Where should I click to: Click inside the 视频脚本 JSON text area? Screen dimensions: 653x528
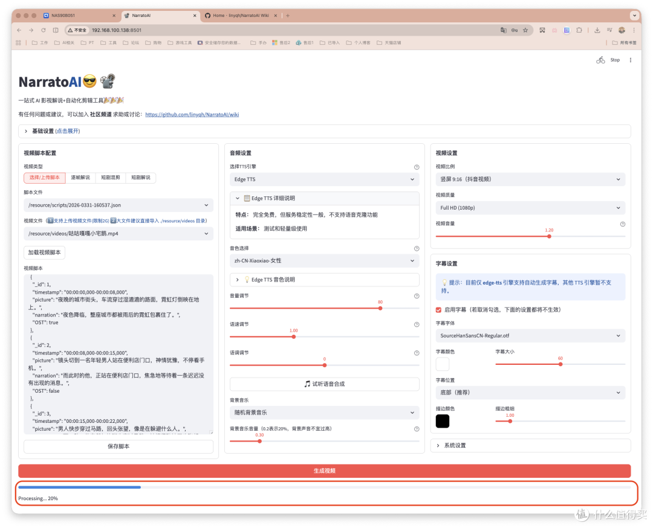119,353
